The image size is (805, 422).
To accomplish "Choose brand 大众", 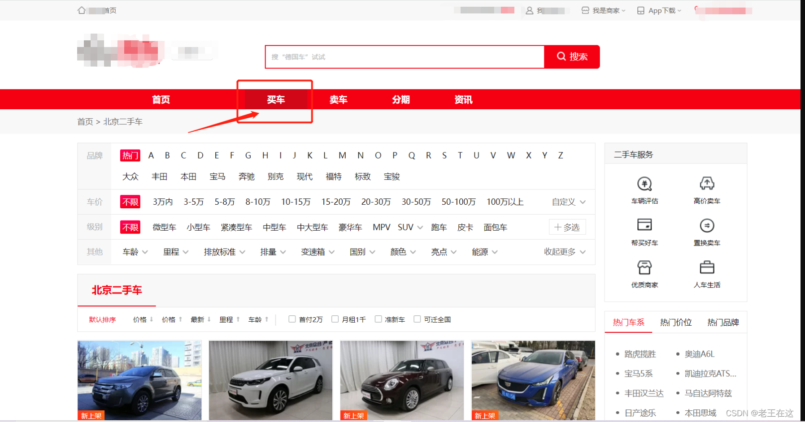I will coord(131,177).
